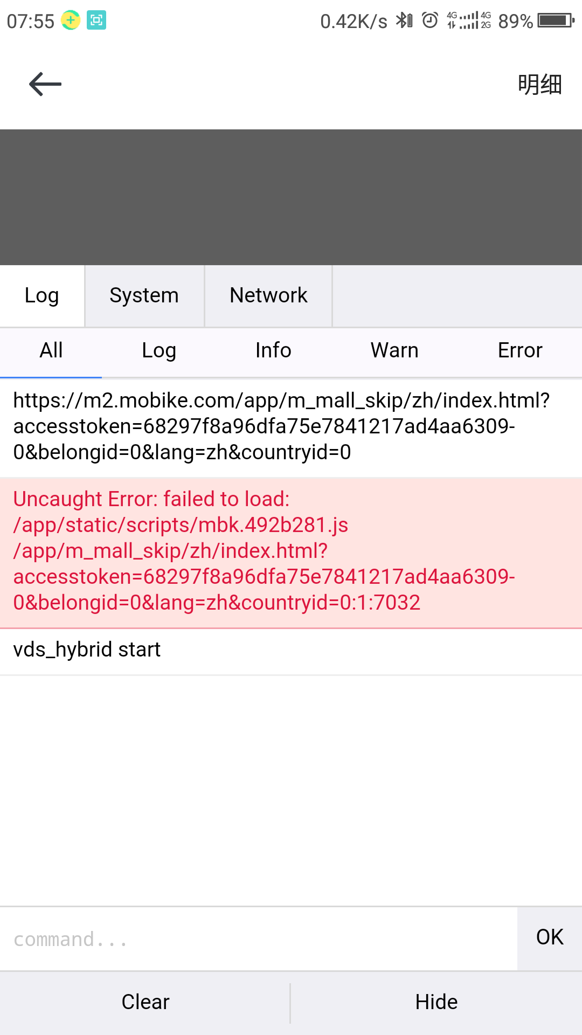Clear the console log
The image size is (582, 1035).
pyautogui.click(x=145, y=1003)
